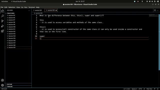Image resolution: width=160 pixels, height=90 pixels.
Task: Open file session100 in the explorer
Action: (x=12, y=27)
